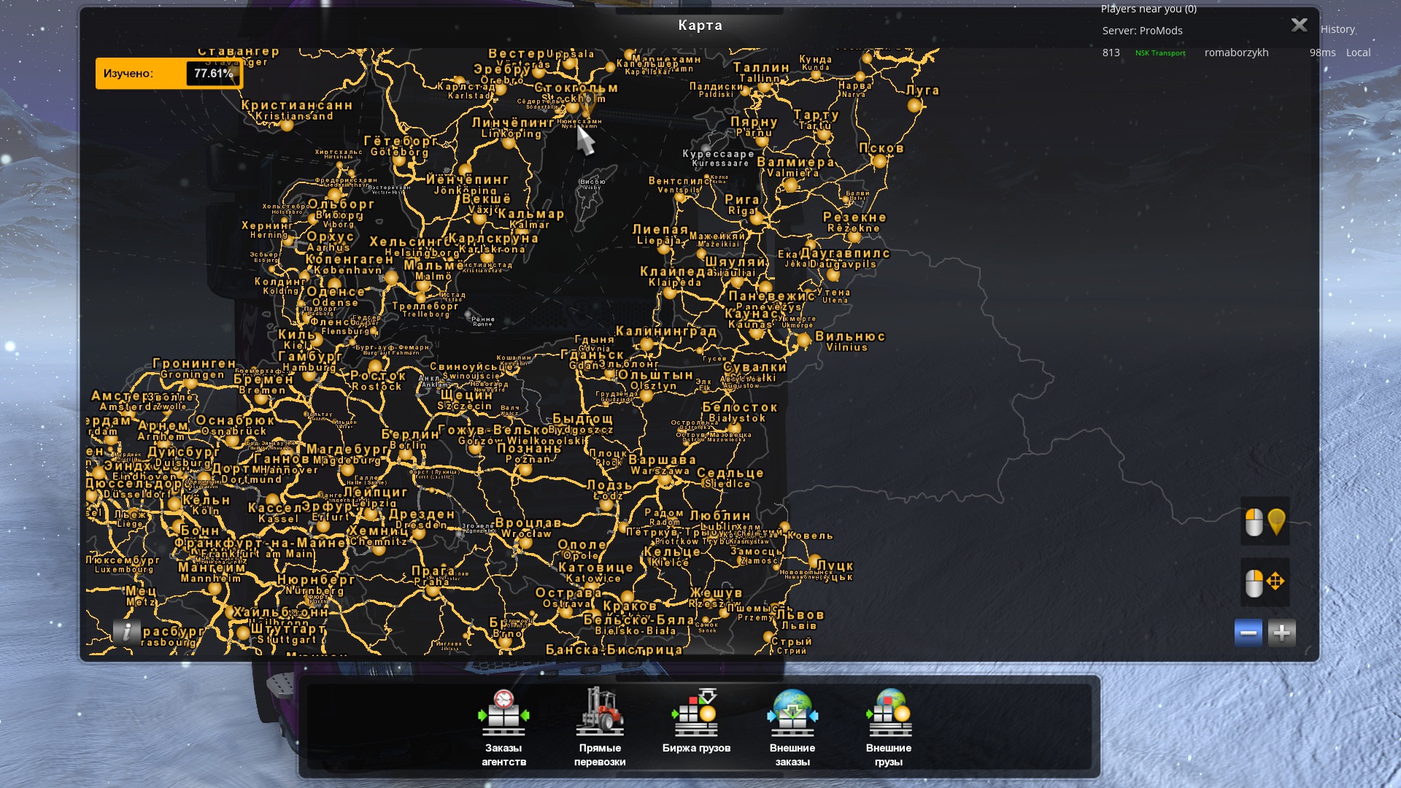Close the Карта map window

pyautogui.click(x=1299, y=26)
